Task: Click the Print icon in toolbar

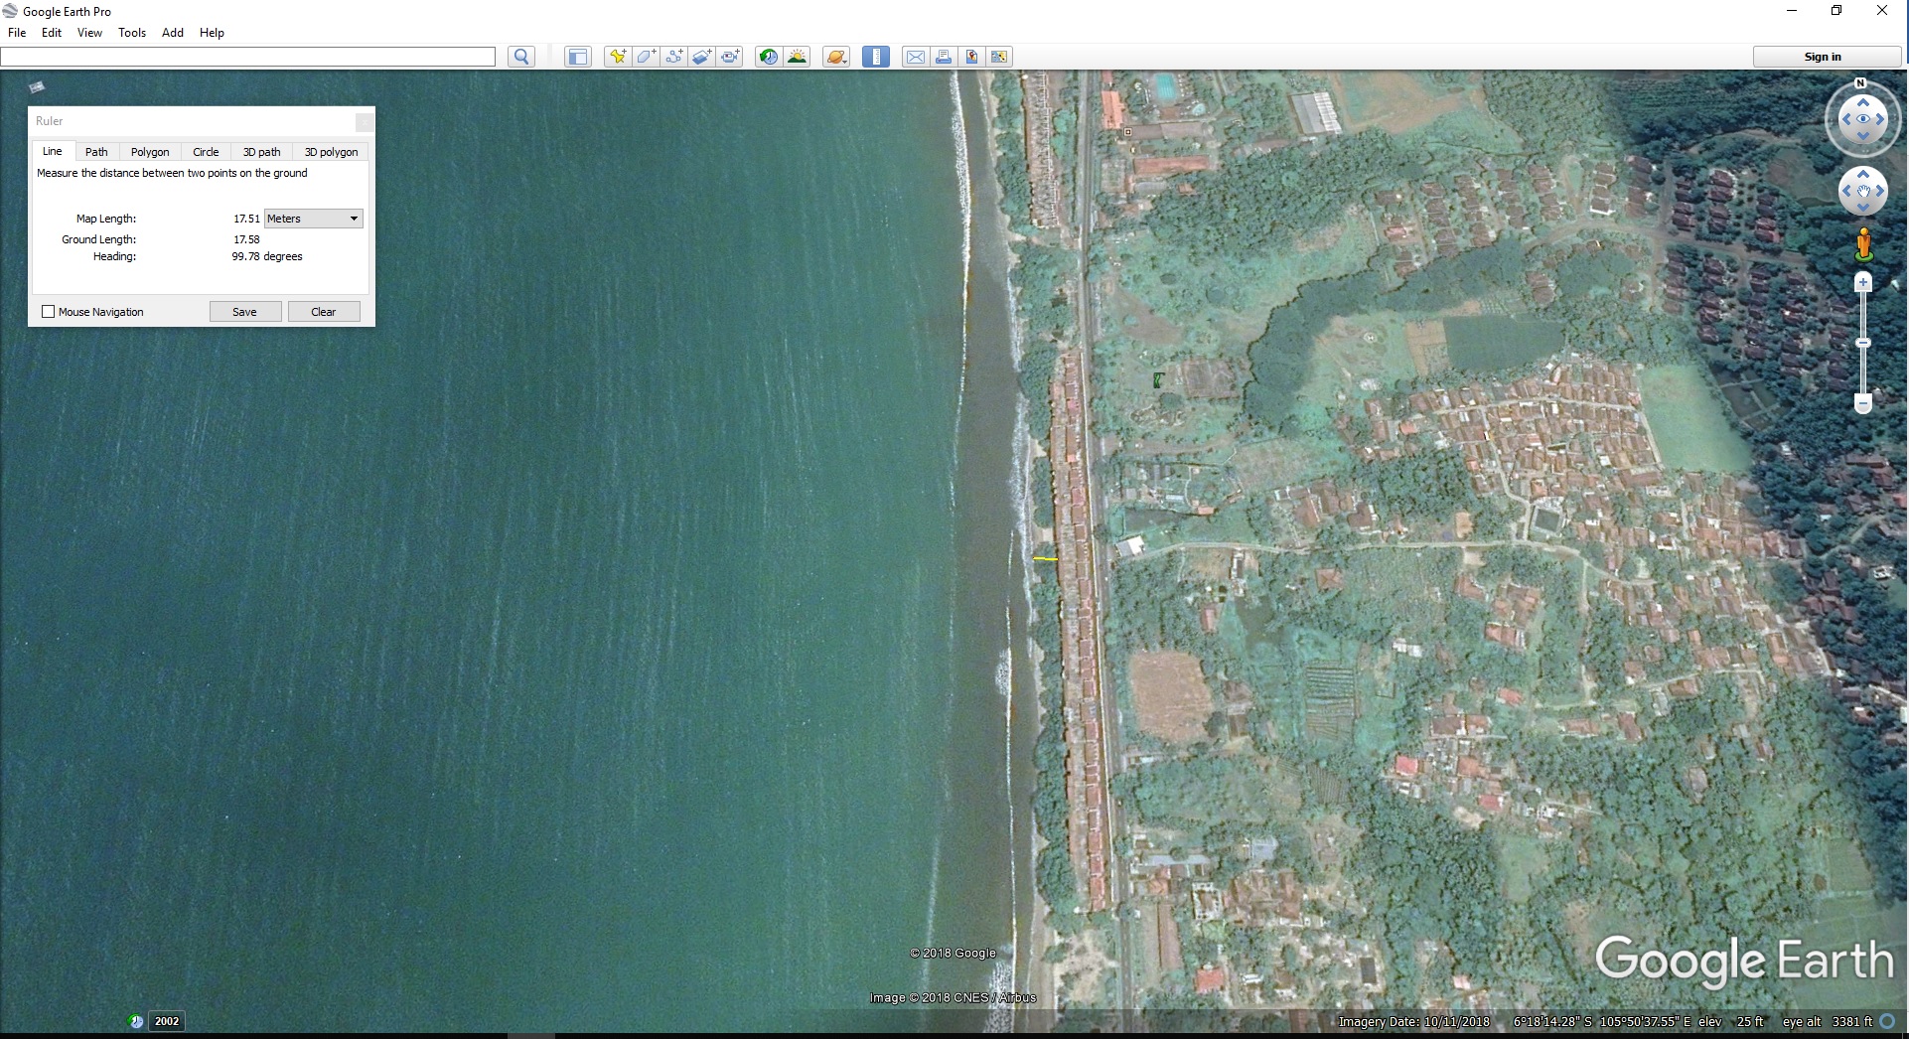Action: [x=944, y=57]
